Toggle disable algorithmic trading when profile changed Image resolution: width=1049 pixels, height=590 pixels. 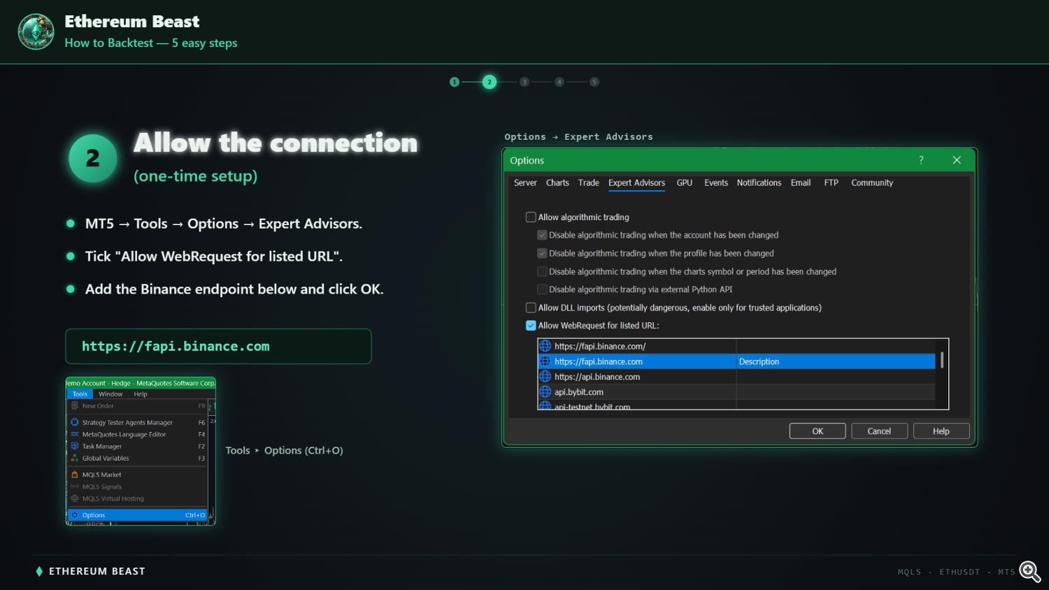click(542, 253)
